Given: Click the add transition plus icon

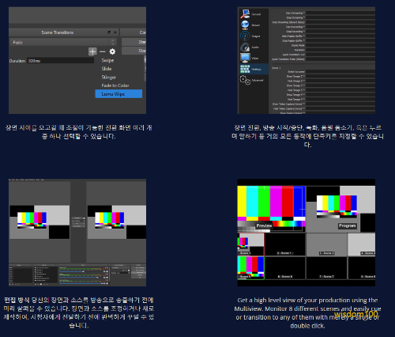Looking at the screenshot, I should click(92, 51).
